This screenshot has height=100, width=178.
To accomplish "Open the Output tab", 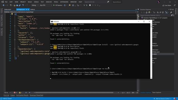I will [x=13, y=95].
